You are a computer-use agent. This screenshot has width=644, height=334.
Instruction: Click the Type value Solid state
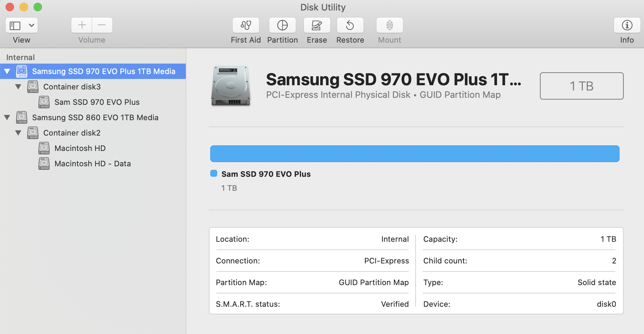click(x=597, y=282)
